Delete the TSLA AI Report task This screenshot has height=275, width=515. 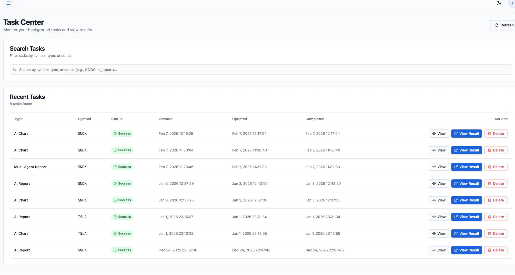pos(496,217)
